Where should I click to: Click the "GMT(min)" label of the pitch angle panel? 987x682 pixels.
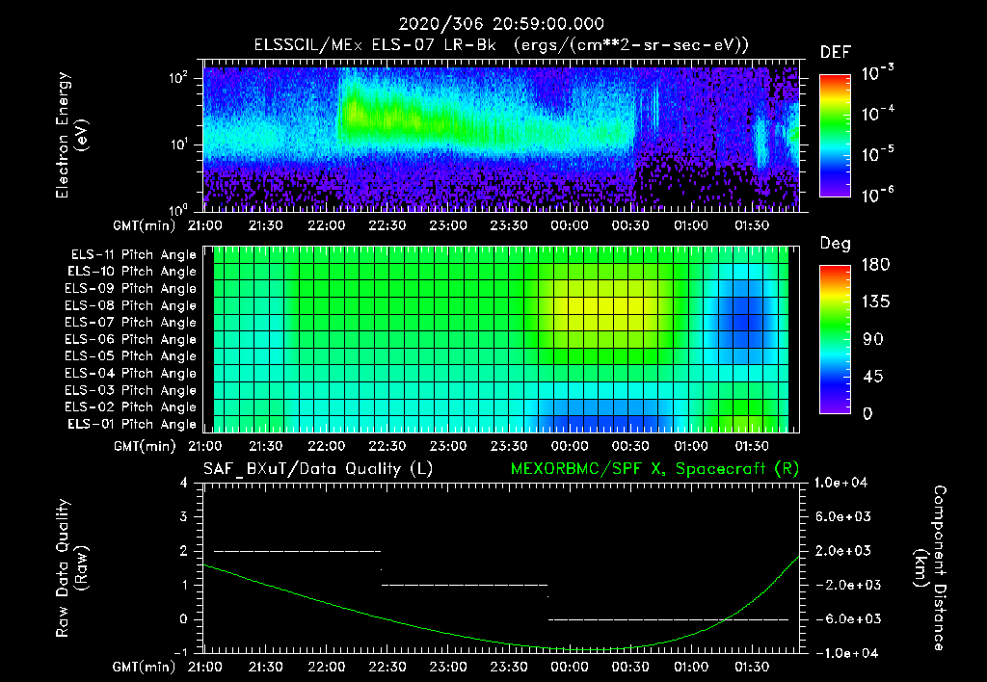145,447
